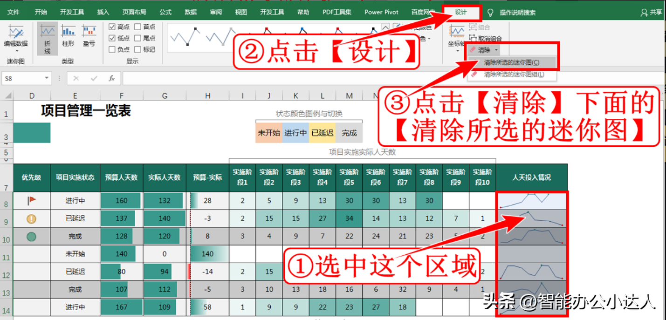
Task: Click the row 11 未开始 status cell
Action: 75,254
